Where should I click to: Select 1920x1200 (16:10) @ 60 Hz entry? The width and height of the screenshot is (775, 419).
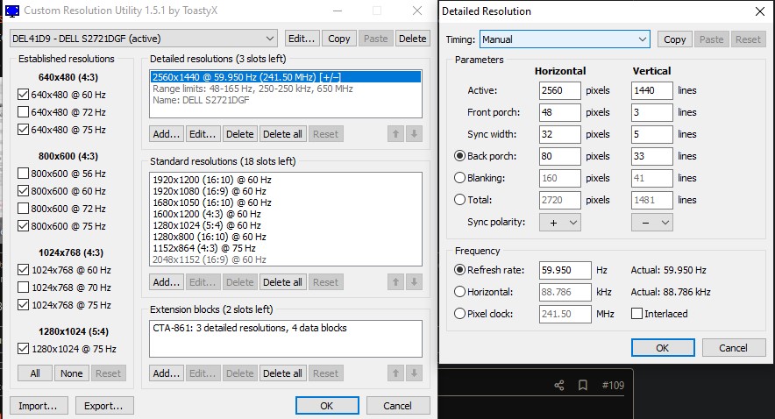pyautogui.click(x=286, y=180)
